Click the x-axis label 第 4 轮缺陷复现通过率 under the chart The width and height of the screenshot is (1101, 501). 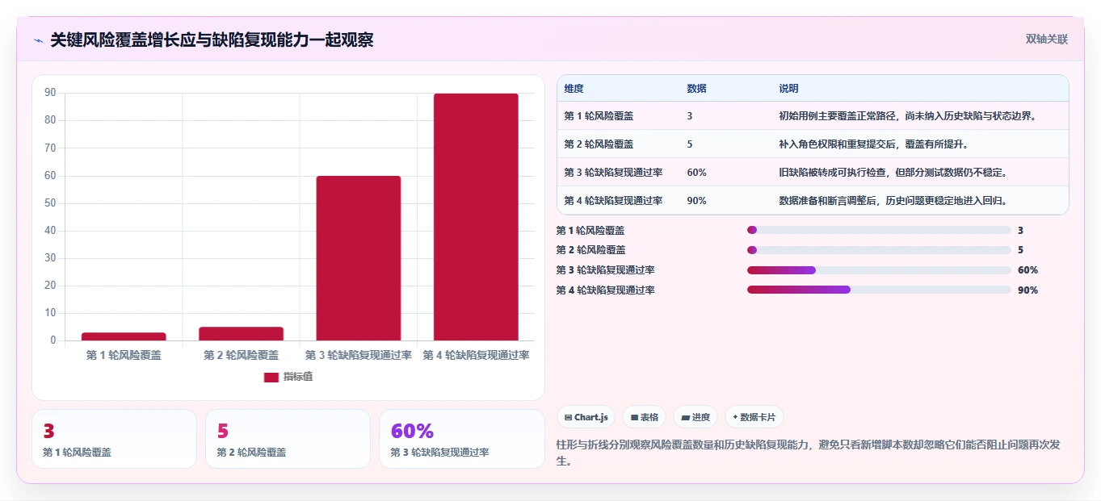(x=476, y=355)
